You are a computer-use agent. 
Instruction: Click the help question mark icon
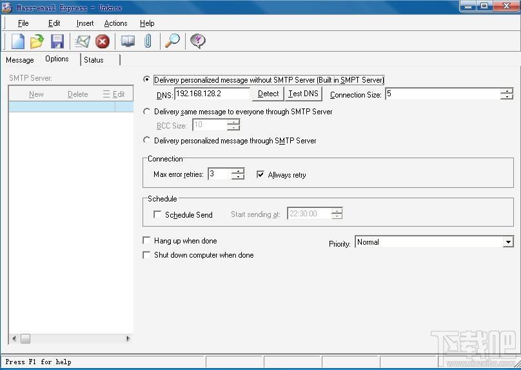pyautogui.click(x=198, y=41)
